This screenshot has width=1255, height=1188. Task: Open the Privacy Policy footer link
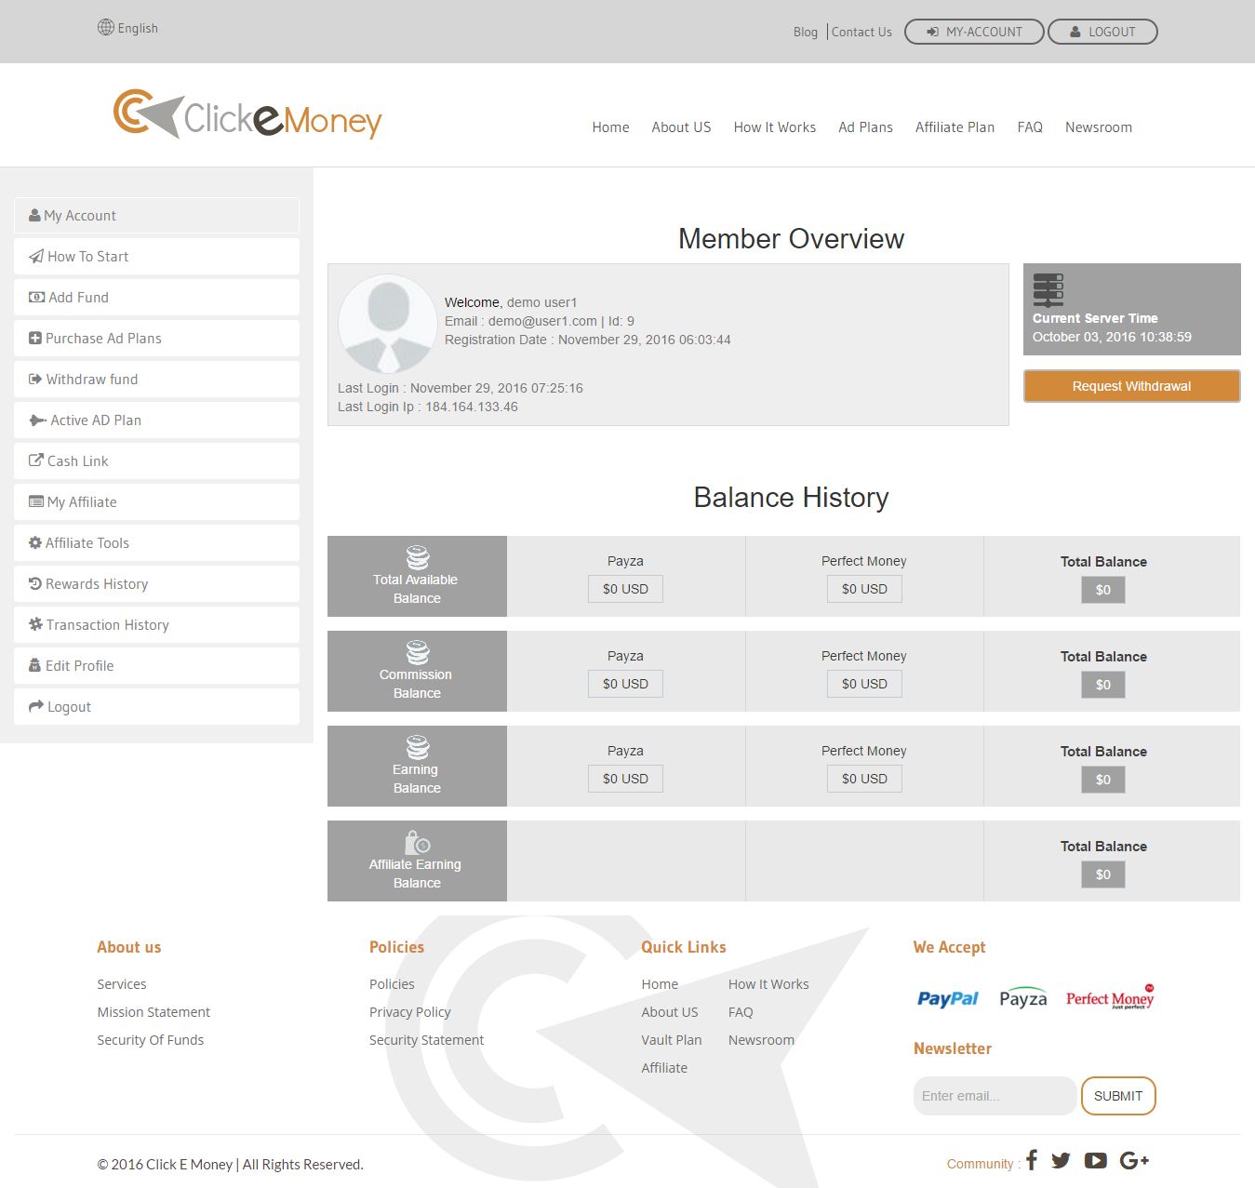pos(410,1012)
